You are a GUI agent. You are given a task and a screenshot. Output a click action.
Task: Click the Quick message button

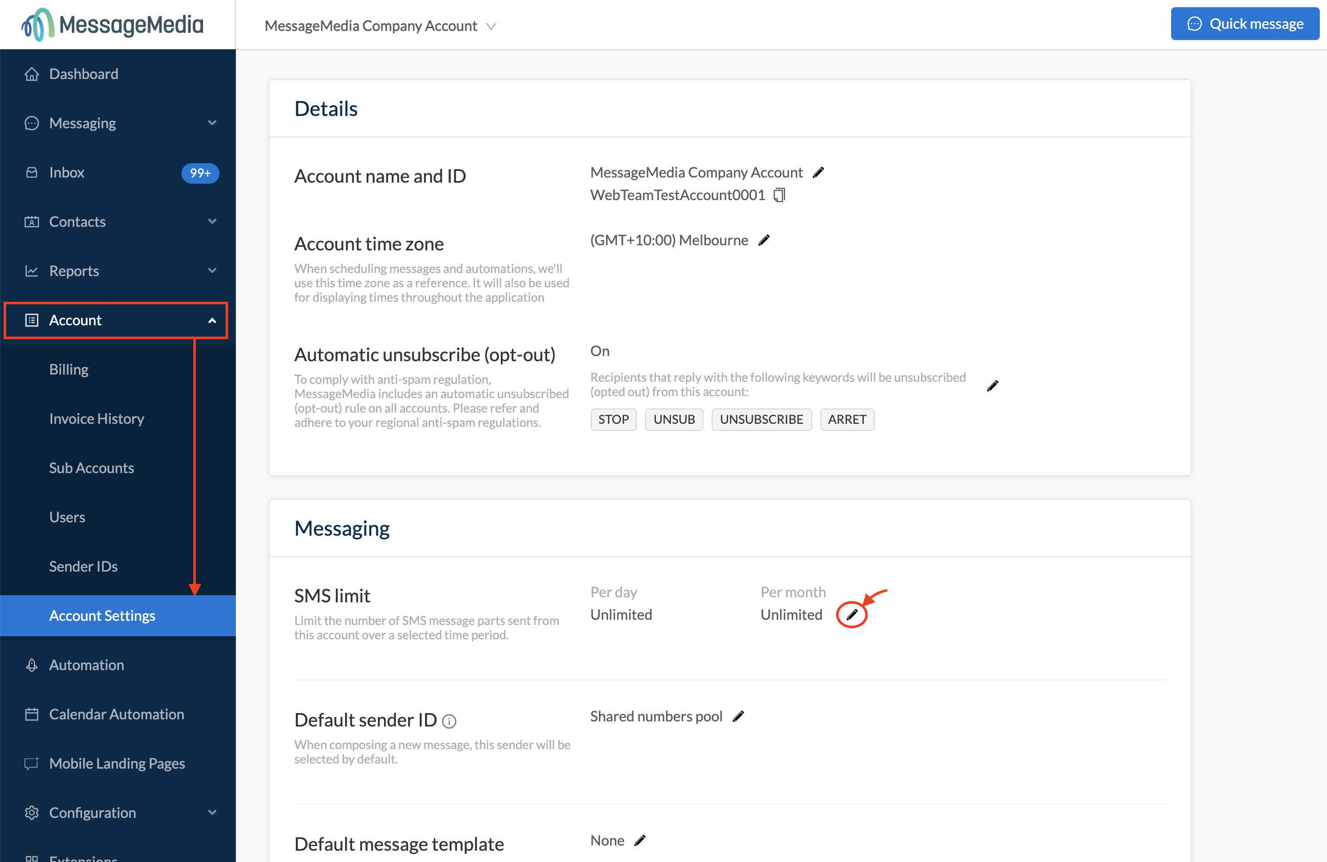point(1244,24)
